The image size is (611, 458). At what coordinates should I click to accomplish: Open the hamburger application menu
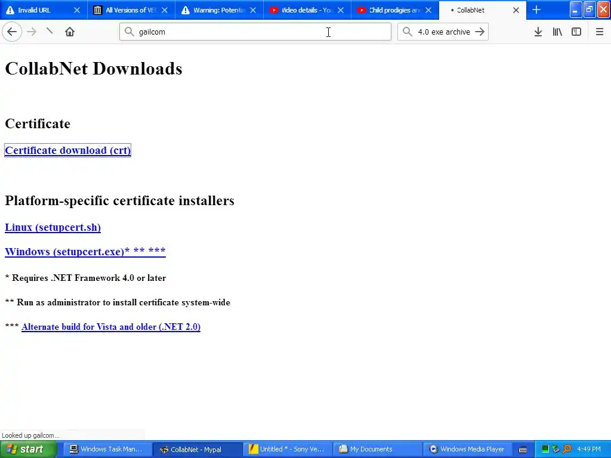click(600, 32)
